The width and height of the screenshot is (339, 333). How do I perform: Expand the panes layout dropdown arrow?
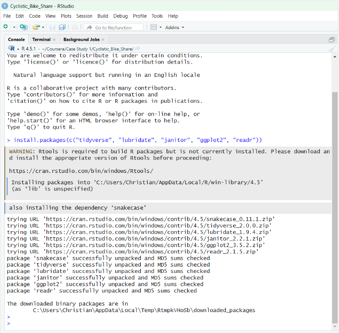pyautogui.click(x=160, y=27)
